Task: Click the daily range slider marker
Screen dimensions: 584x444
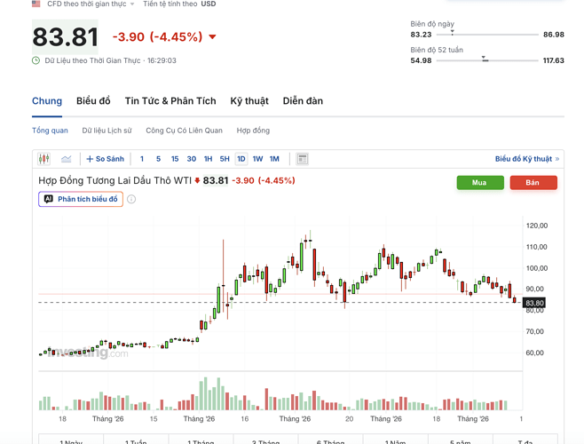Action: [452, 33]
